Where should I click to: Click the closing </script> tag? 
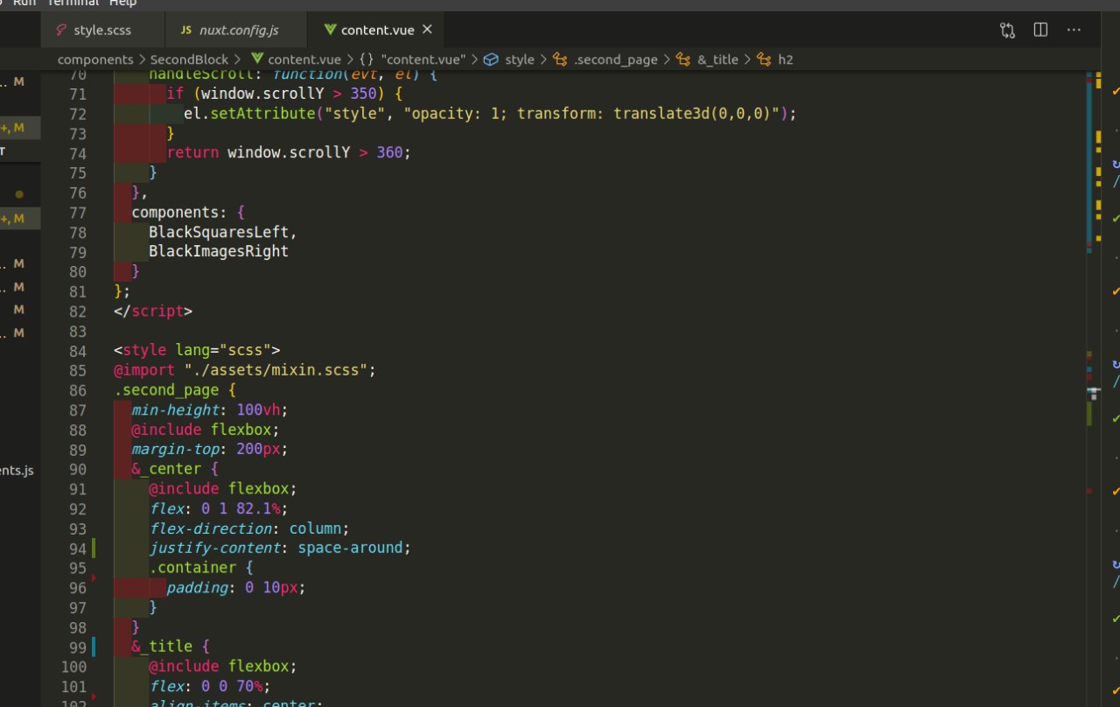point(153,311)
